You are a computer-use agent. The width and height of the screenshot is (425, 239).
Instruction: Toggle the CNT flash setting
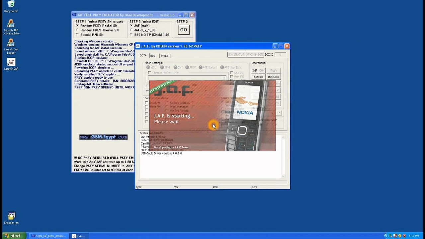coord(175,67)
